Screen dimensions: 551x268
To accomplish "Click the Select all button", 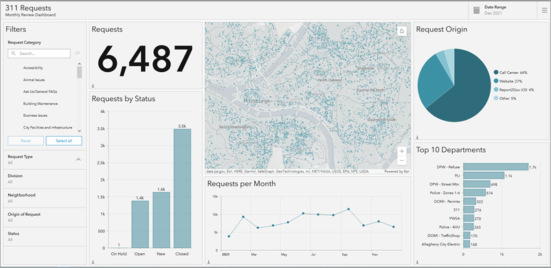I will coord(64,141).
